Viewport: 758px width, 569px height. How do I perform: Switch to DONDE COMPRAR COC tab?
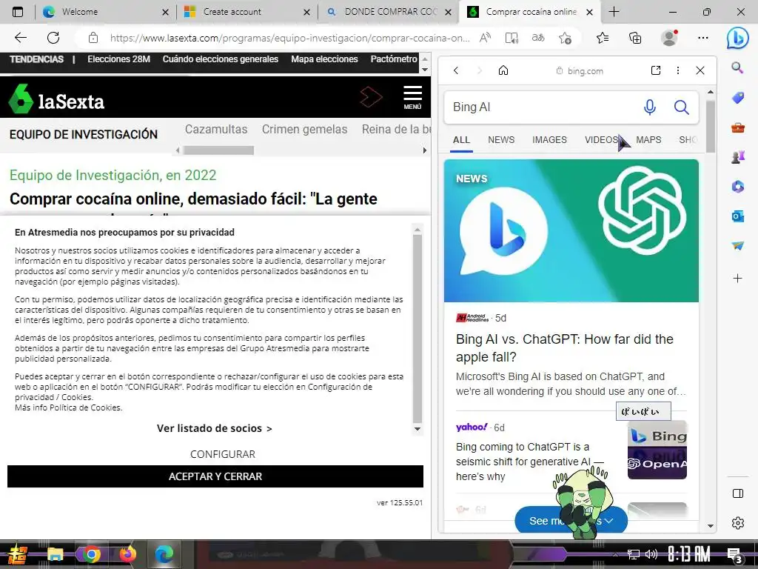coord(389,12)
